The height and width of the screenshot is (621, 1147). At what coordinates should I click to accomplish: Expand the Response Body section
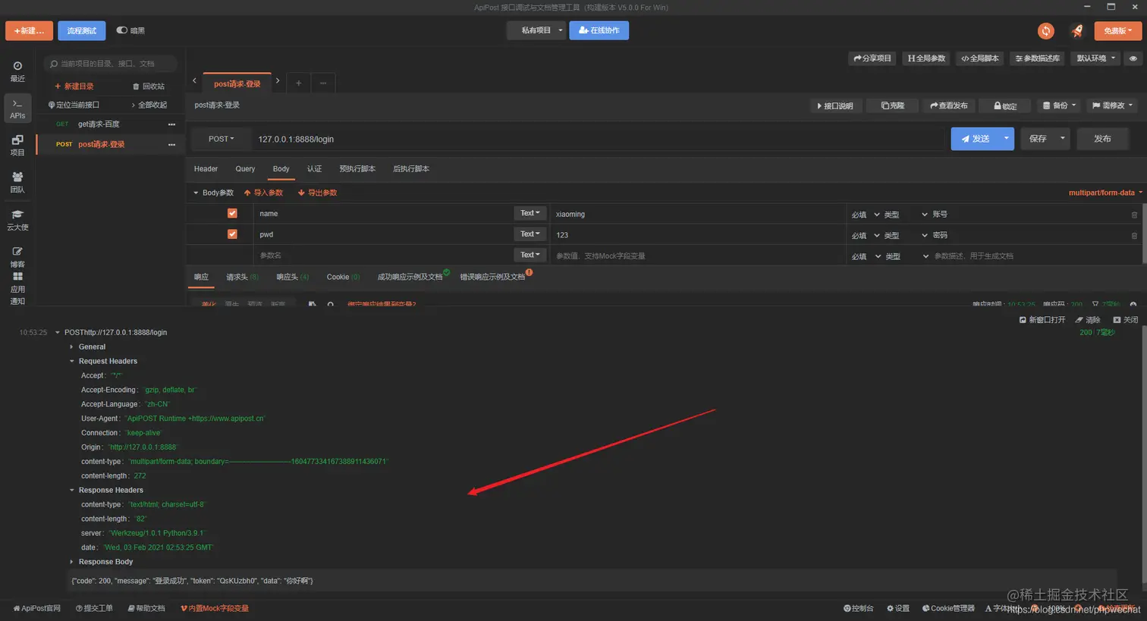pyautogui.click(x=71, y=562)
